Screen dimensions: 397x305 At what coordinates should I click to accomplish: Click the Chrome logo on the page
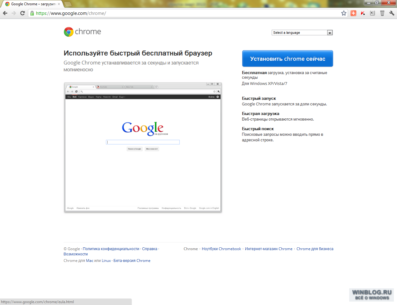click(x=83, y=32)
